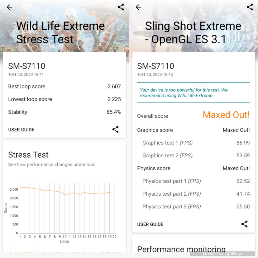Image resolution: width=258 pixels, height=258 pixels.
Task: Tap the Maxed Out! overall score
Action: coord(226,115)
